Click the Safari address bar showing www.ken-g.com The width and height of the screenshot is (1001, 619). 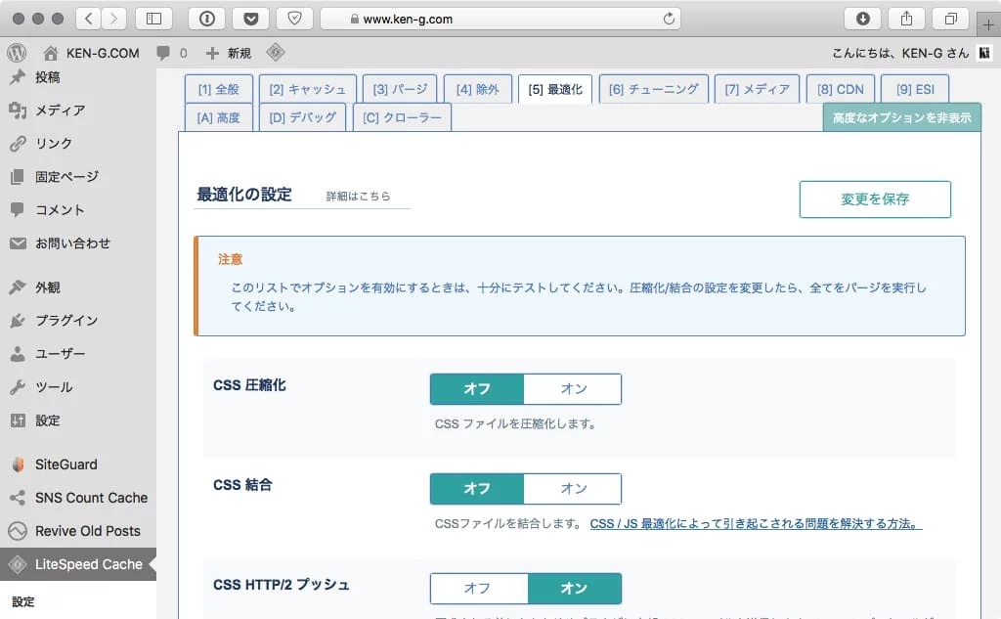tap(500, 19)
